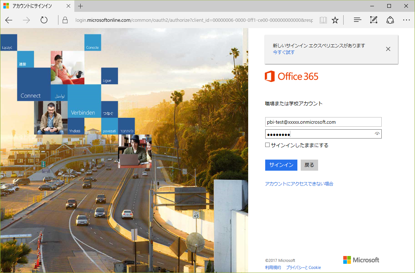The width and height of the screenshot is (415, 273).
Task: Maximize the browser window
Action: pyautogui.click(x=389, y=6)
